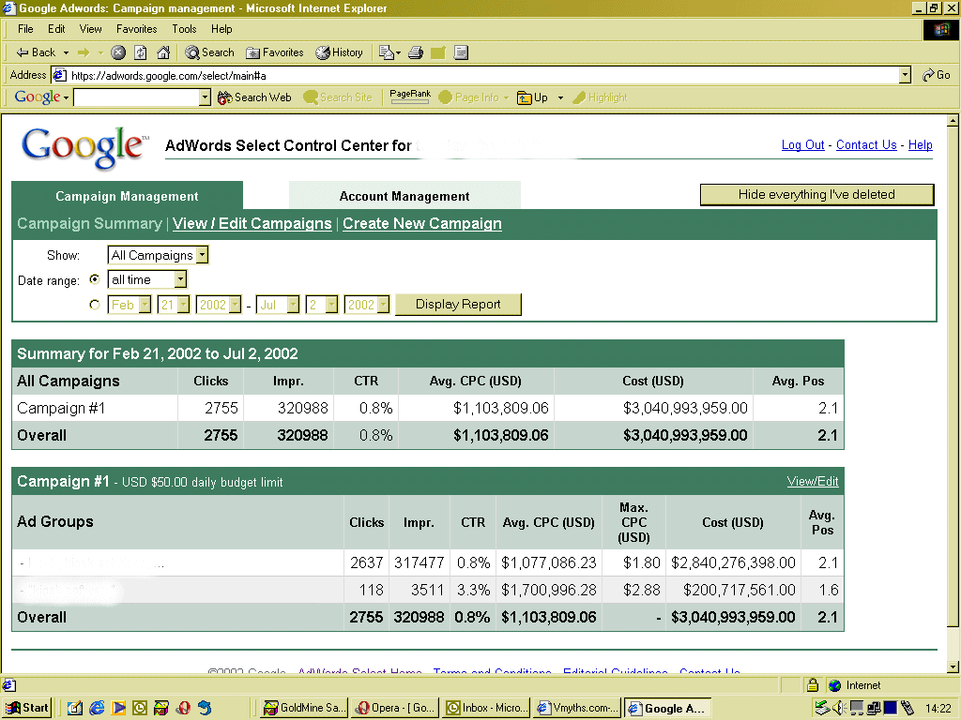This screenshot has height=720, width=961.
Task: Click the Log Out link
Action: click(802, 144)
